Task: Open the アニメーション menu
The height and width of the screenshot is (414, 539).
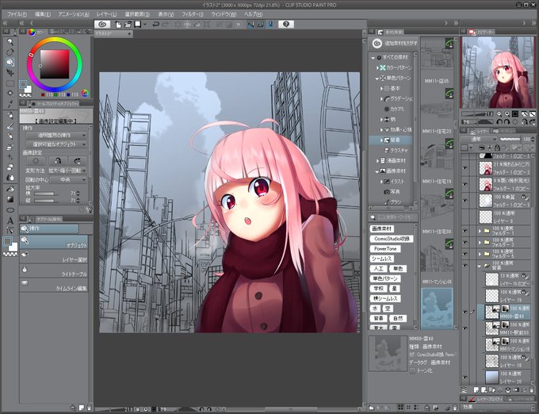Action: [74, 14]
